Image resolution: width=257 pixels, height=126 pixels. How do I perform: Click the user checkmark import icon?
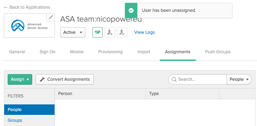tap(122, 32)
